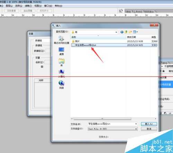The width and height of the screenshot is (173, 153).
Task: Expand the Look in folder dropdown
Action: click(x=116, y=32)
